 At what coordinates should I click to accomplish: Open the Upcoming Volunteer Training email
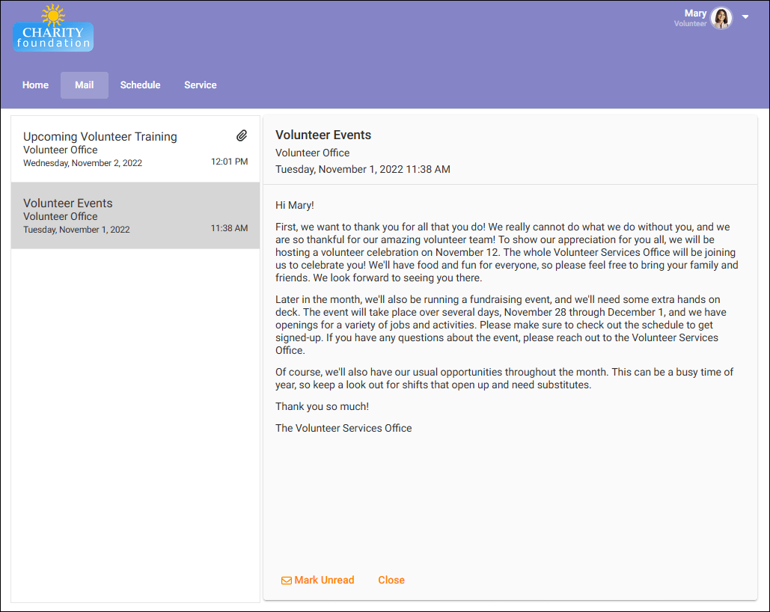pos(100,137)
